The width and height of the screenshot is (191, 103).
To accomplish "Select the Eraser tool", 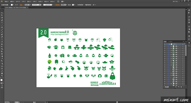I will (2, 37).
